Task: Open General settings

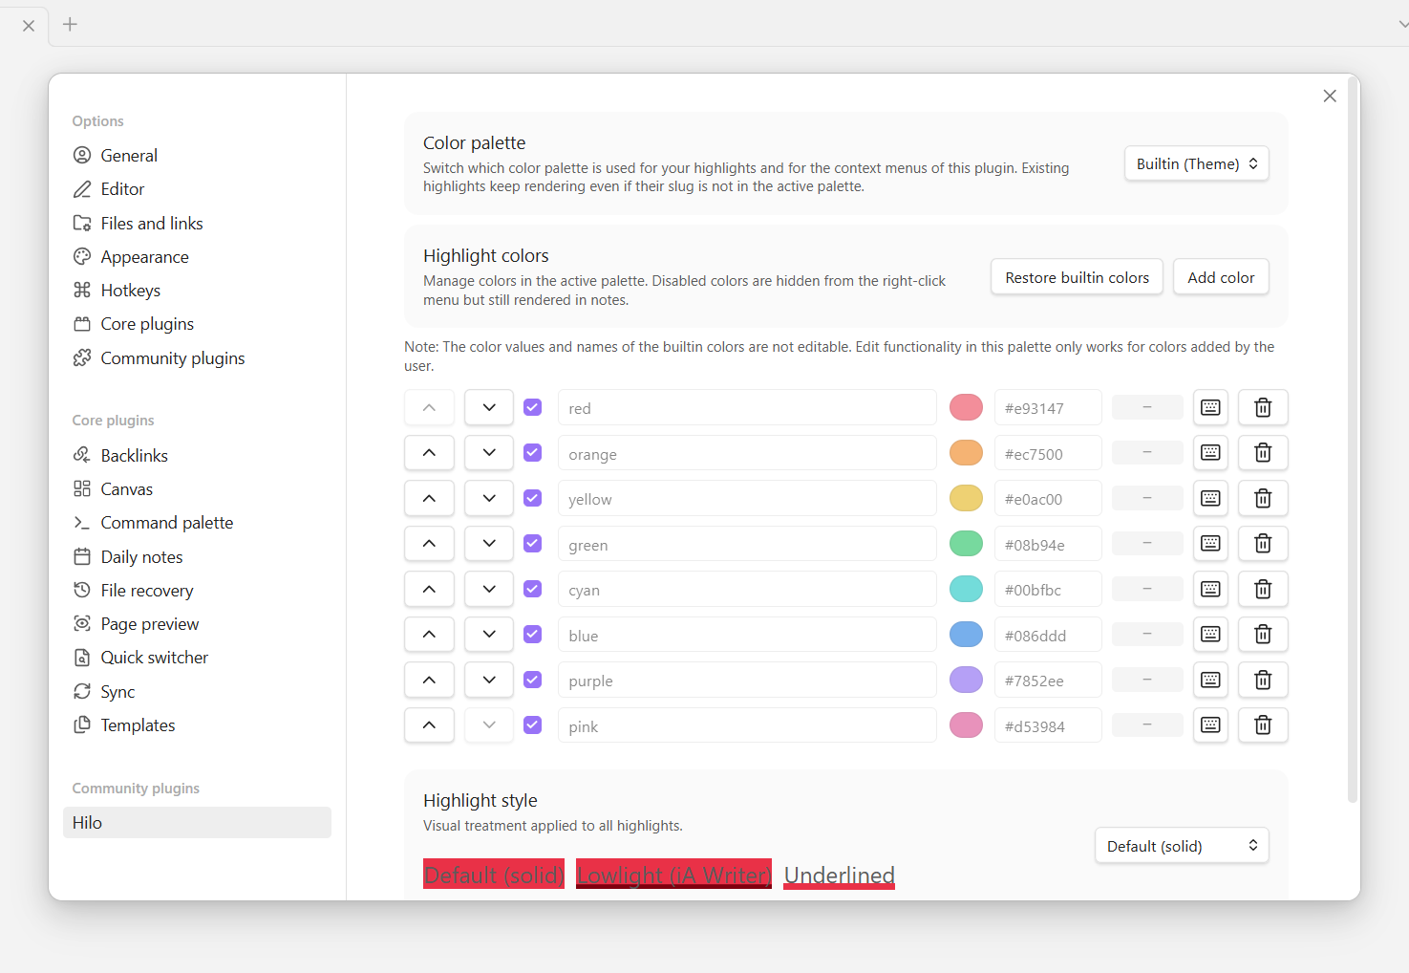Action: point(129,155)
